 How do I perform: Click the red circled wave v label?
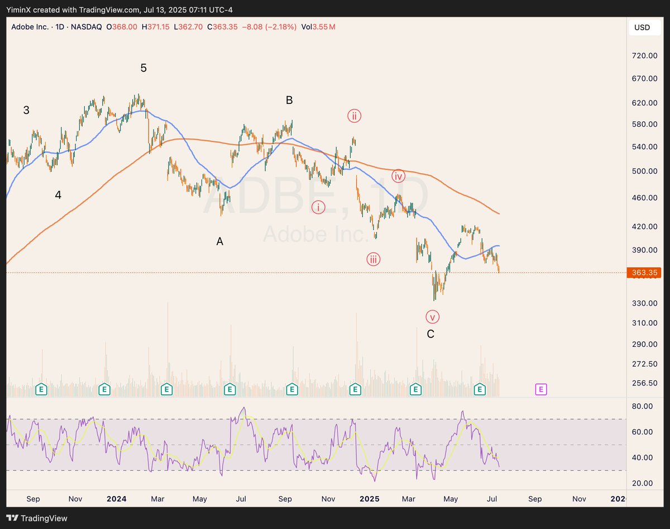coord(433,317)
